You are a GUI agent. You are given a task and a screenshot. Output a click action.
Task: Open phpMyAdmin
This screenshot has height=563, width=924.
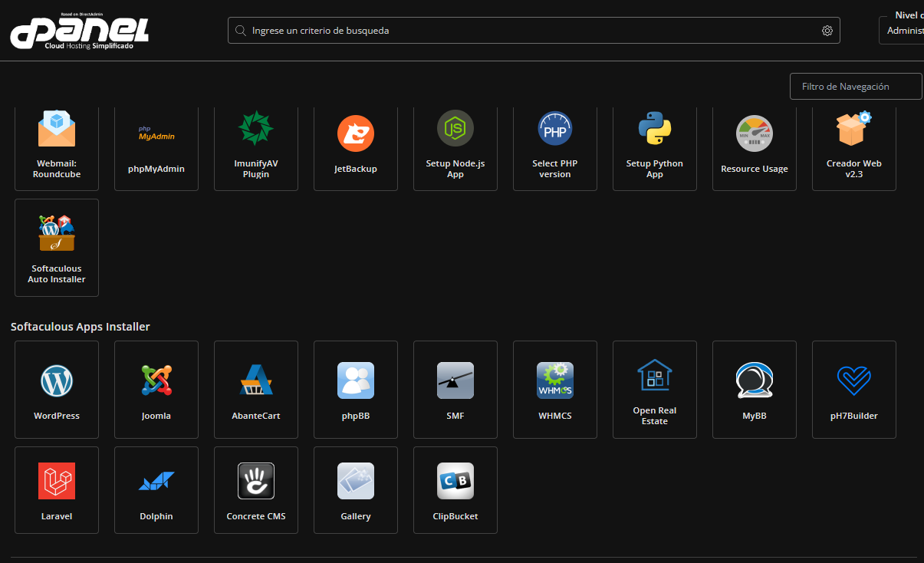click(156, 146)
